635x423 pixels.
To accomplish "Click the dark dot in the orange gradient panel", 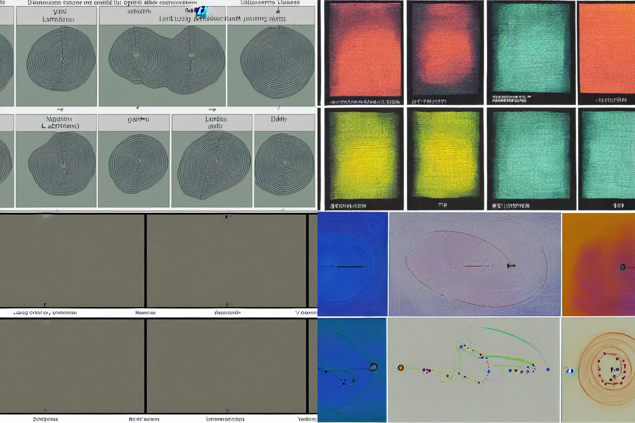I will (x=623, y=267).
